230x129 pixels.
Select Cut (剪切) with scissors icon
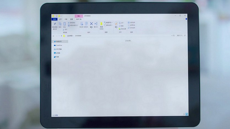(x=65, y=30)
